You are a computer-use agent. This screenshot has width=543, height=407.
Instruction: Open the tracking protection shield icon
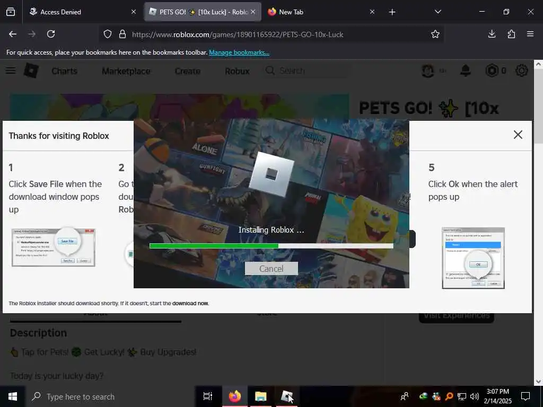tap(108, 34)
